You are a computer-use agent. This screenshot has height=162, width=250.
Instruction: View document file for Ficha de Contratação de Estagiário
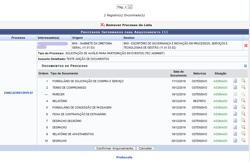pyautogui.click(x=235, y=114)
